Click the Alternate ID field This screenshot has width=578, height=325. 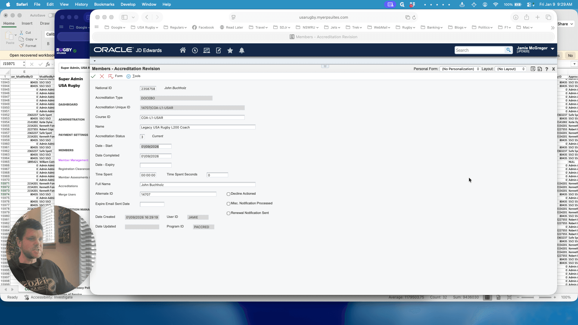point(178,194)
